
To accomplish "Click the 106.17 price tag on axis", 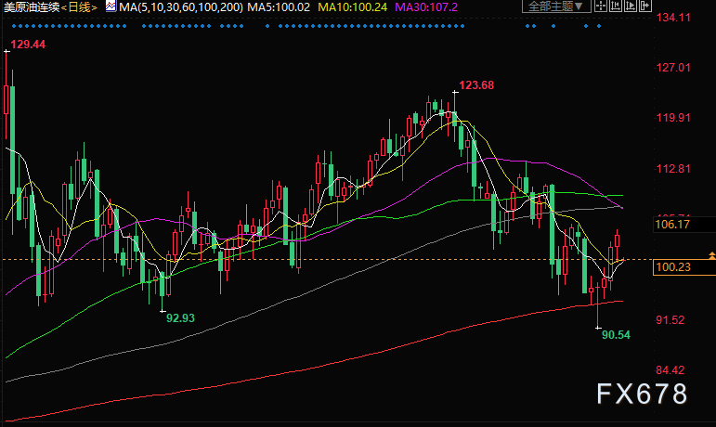I will point(684,224).
